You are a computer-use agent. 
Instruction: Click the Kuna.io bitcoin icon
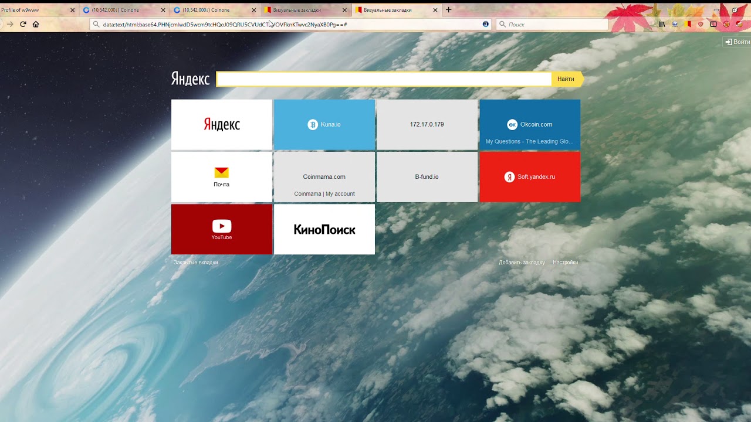[313, 125]
